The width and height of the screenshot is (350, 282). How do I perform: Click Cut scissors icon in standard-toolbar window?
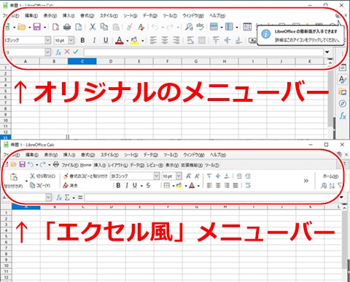pos(93,27)
